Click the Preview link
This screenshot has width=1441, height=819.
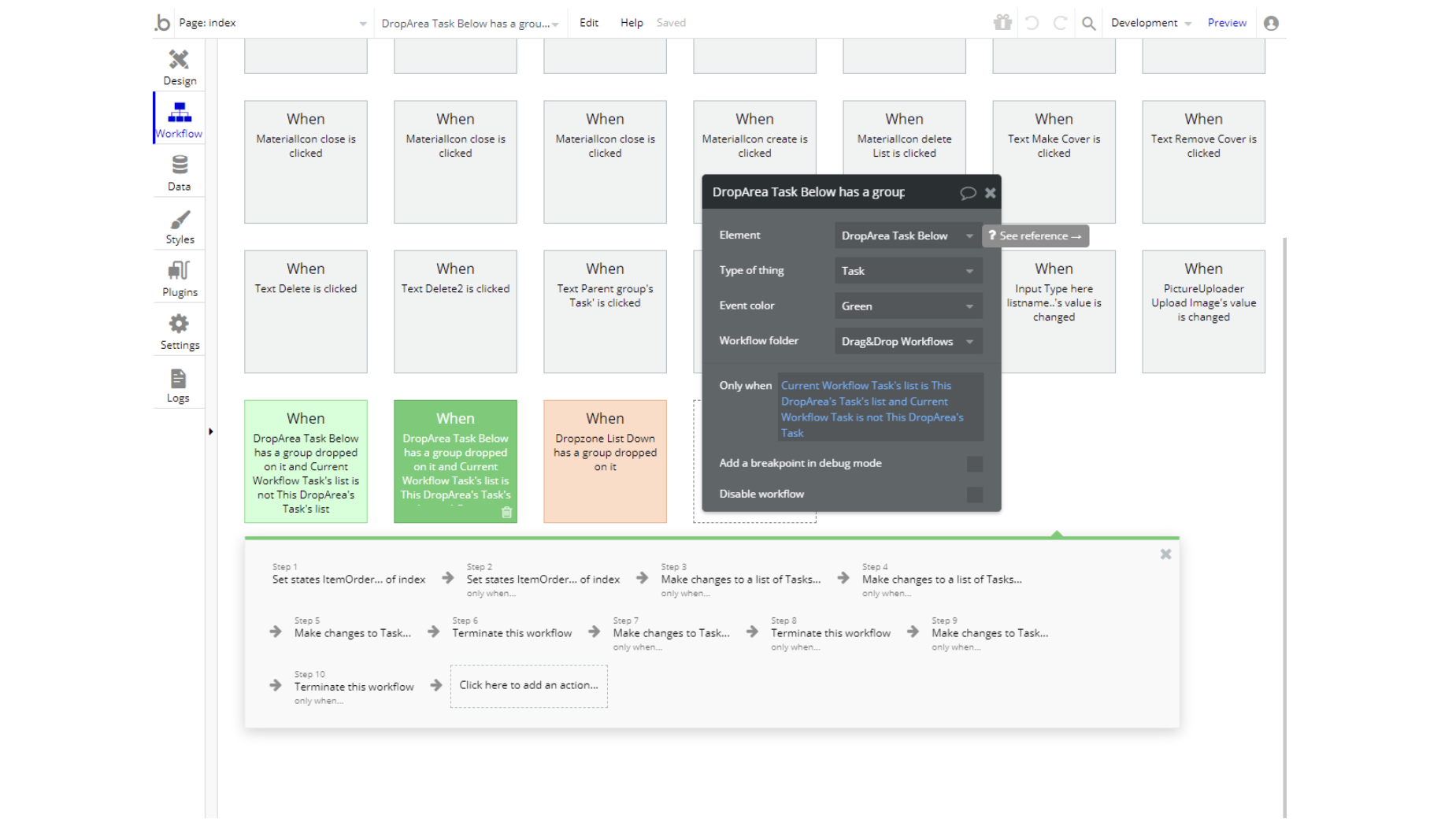point(1227,23)
